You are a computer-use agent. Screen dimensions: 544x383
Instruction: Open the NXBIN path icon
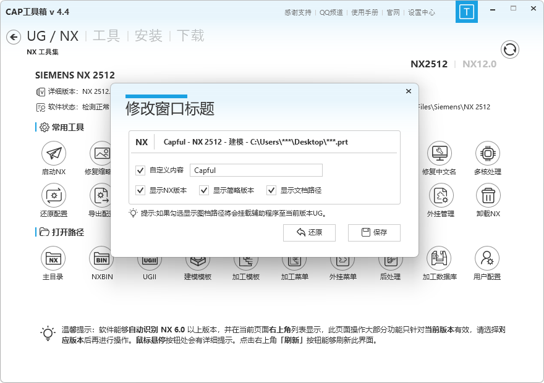102,258
